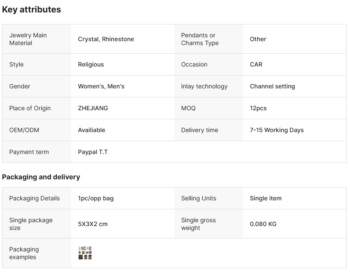Click the Delivery time label cell
This screenshot has height=272, width=350.
click(199, 130)
